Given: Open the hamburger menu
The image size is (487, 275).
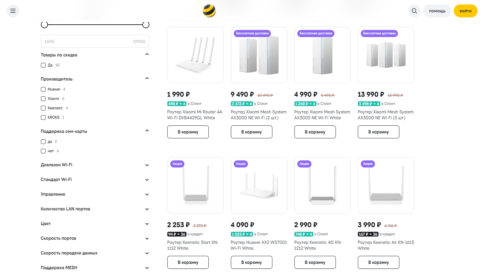Looking at the screenshot, I should (x=13, y=11).
